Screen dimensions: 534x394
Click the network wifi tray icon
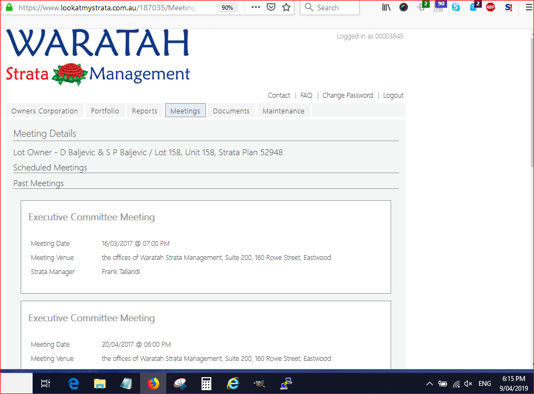[456, 384]
